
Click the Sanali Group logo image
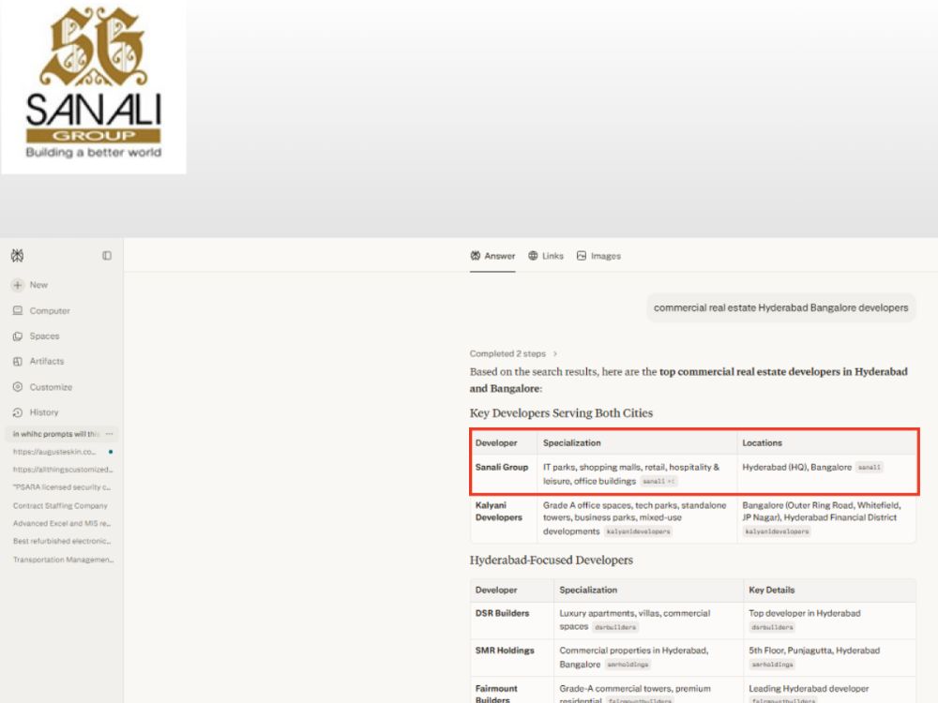point(93,86)
